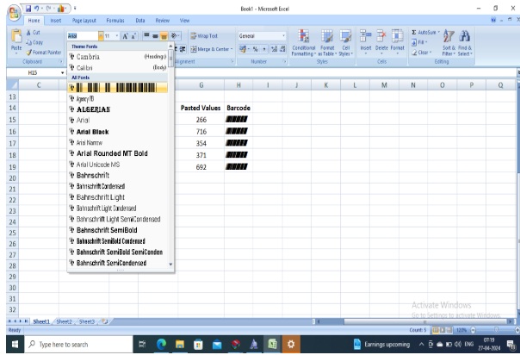Click the Office Button orb

click(15, 13)
